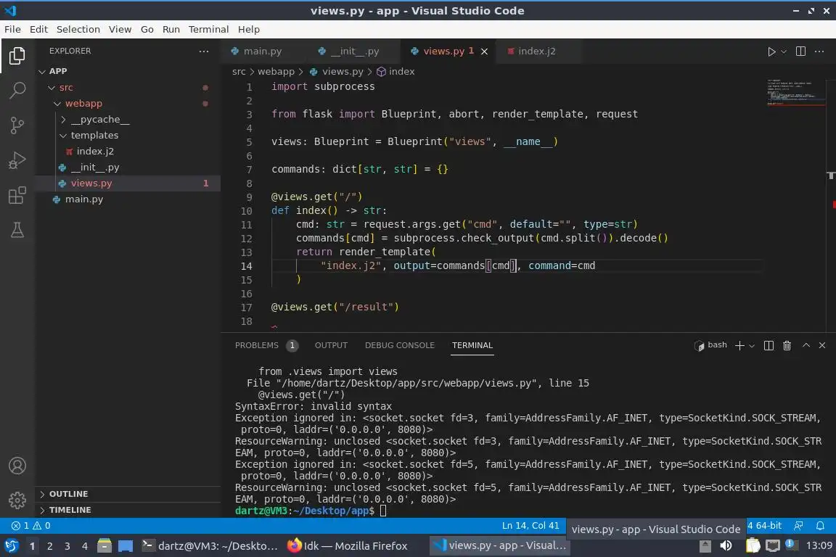Switch to dartz@VM3 terminal taskbar window
This screenshot has height=557, width=836.
(210, 546)
